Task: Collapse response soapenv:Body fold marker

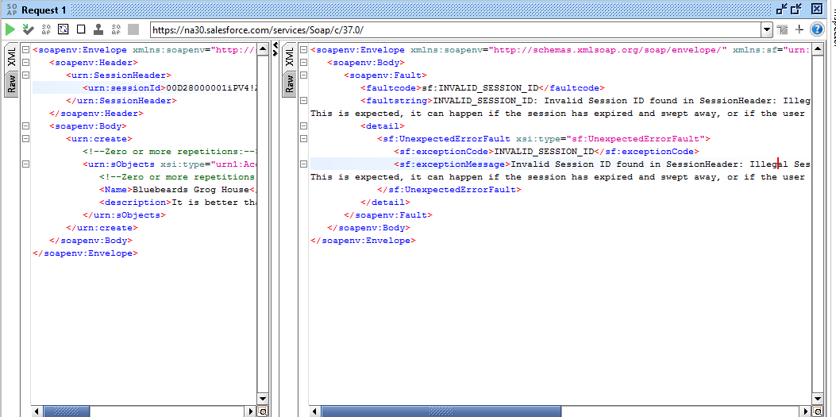Action: coord(303,63)
